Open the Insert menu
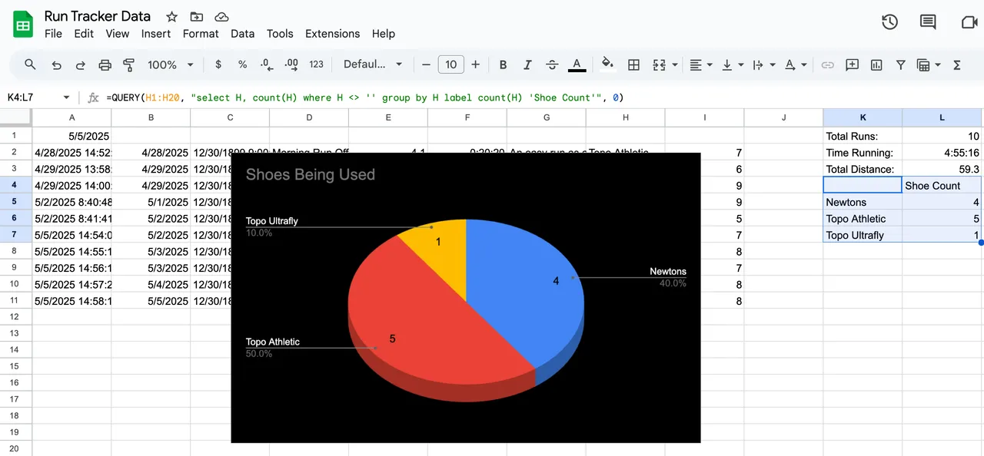984x456 pixels. (x=156, y=34)
